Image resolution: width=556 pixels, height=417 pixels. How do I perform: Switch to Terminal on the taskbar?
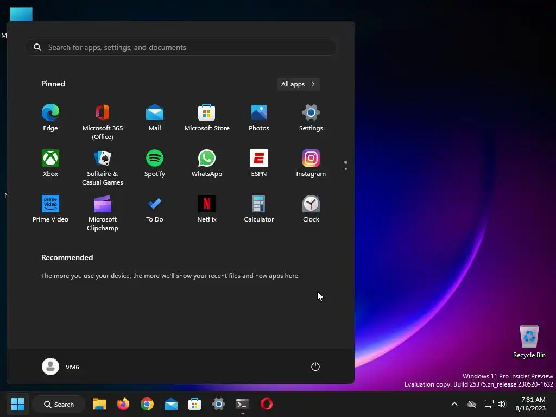click(243, 404)
